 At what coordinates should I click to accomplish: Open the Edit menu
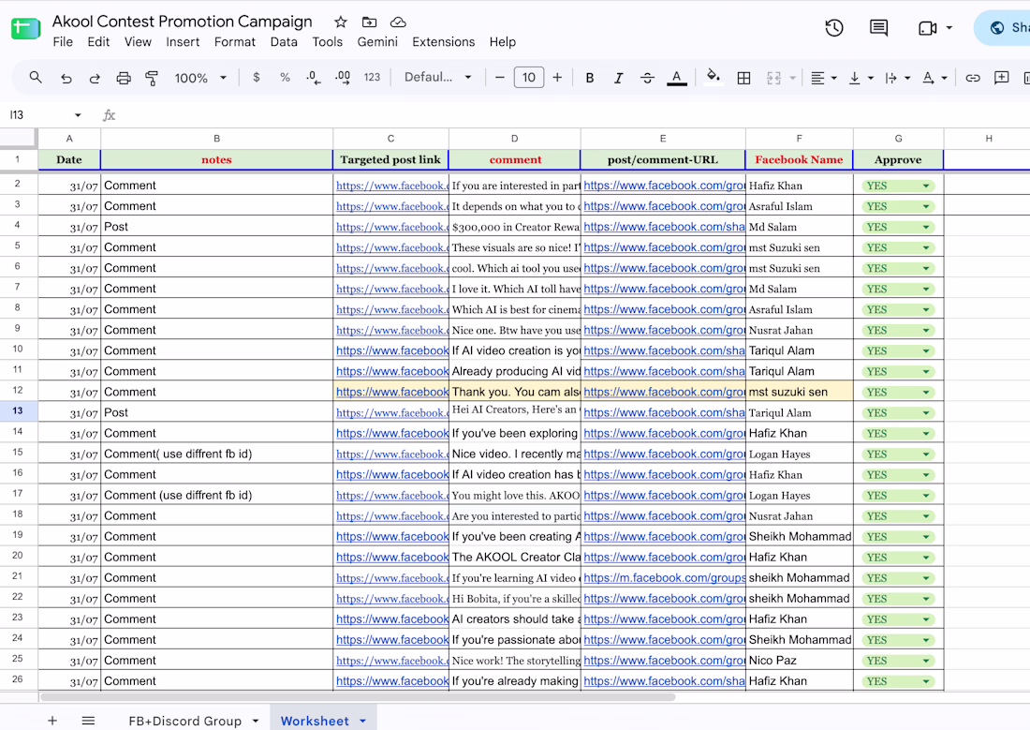[98, 41]
